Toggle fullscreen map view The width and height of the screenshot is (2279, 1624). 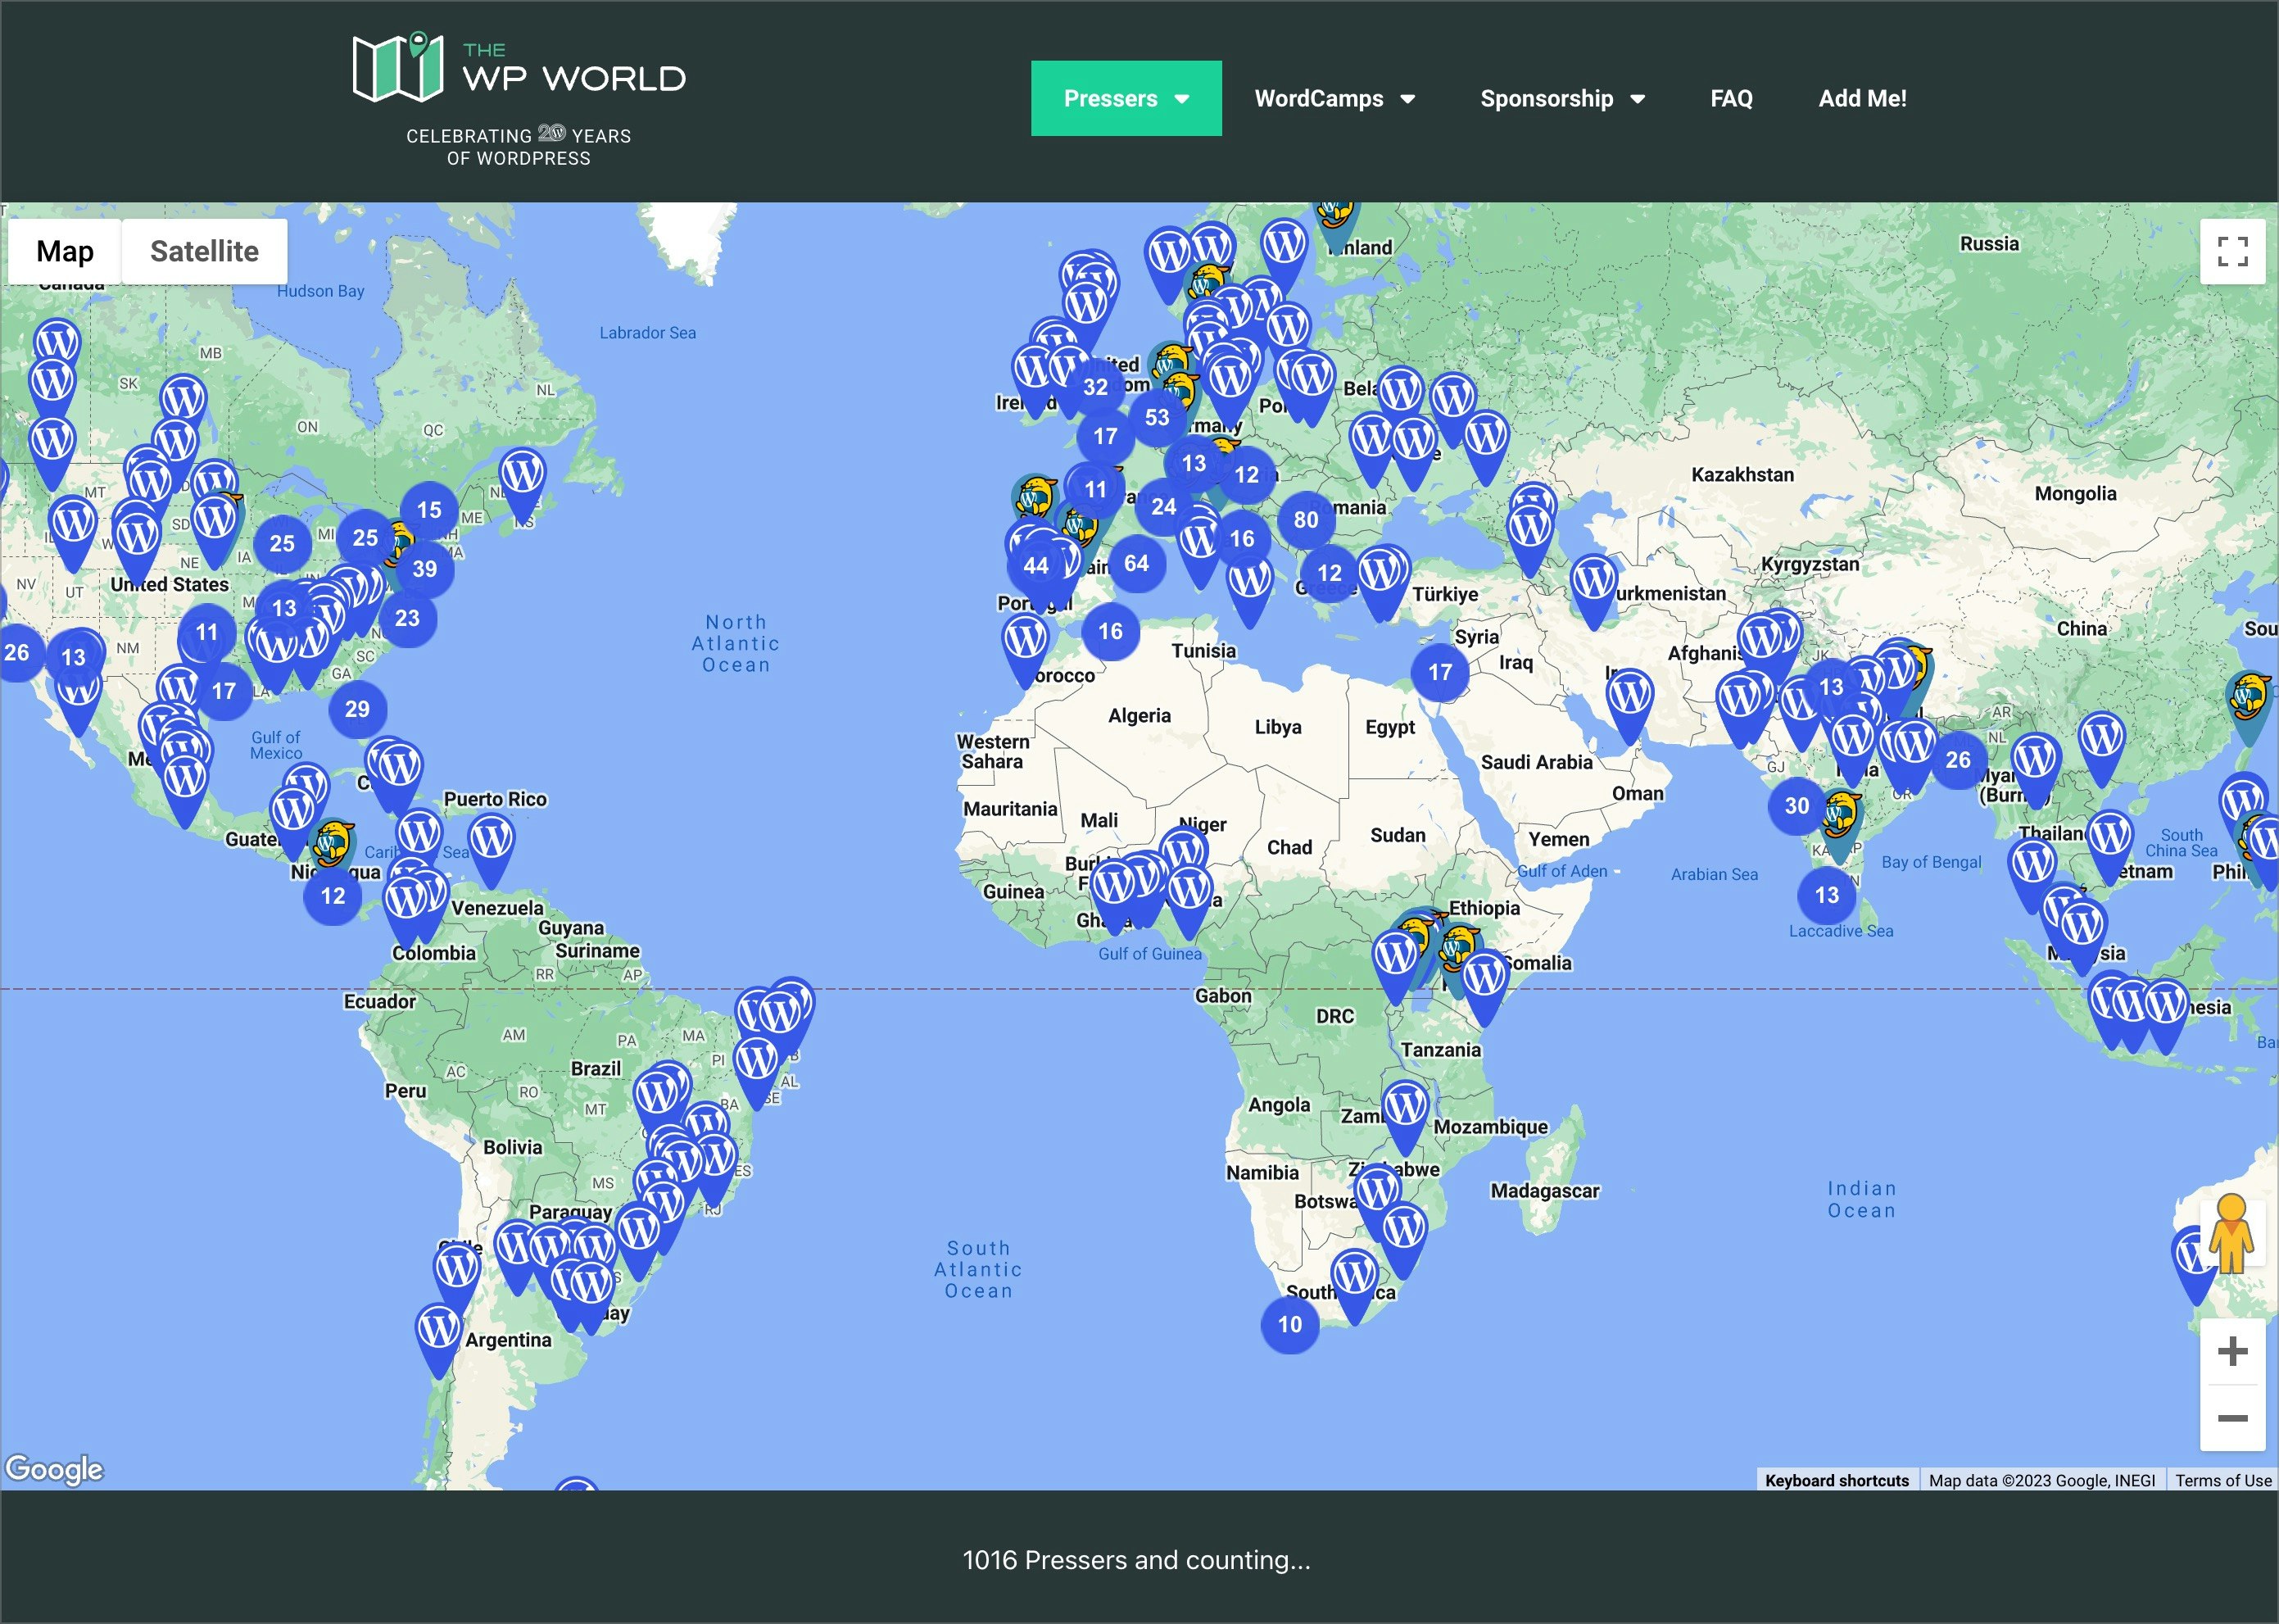pos(2232,251)
